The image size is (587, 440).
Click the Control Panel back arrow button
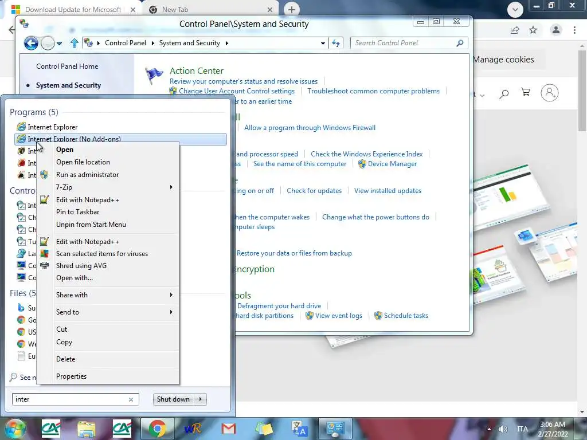pos(31,43)
